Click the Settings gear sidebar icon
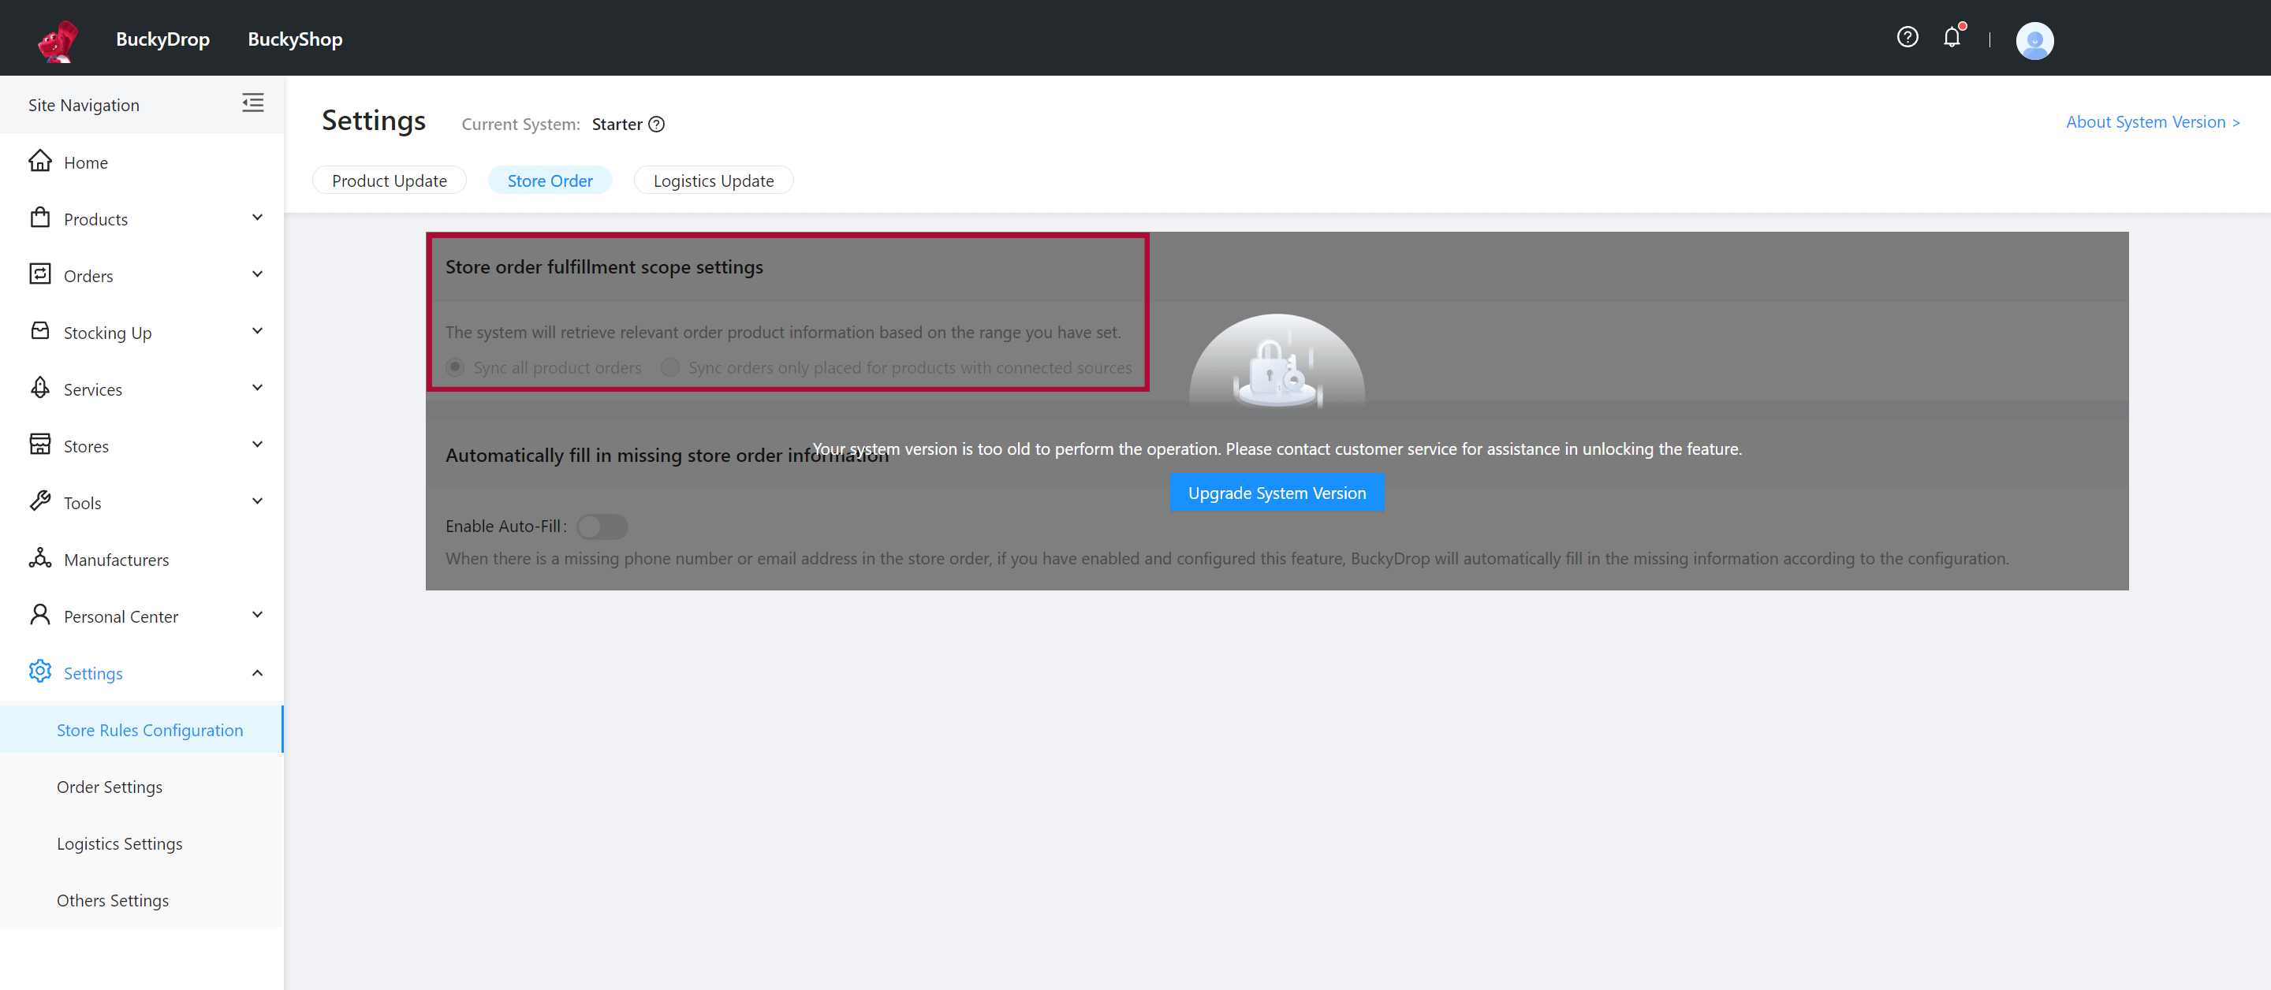2271x990 pixels. pyautogui.click(x=40, y=672)
